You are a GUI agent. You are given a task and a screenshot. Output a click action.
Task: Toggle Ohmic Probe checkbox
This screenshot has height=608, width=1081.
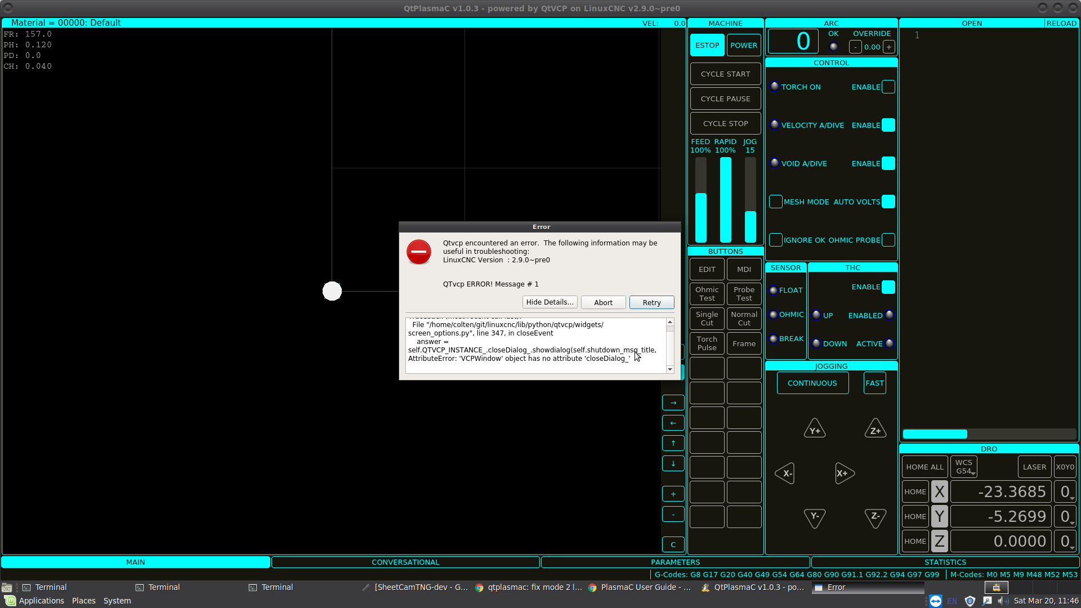[x=888, y=240]
